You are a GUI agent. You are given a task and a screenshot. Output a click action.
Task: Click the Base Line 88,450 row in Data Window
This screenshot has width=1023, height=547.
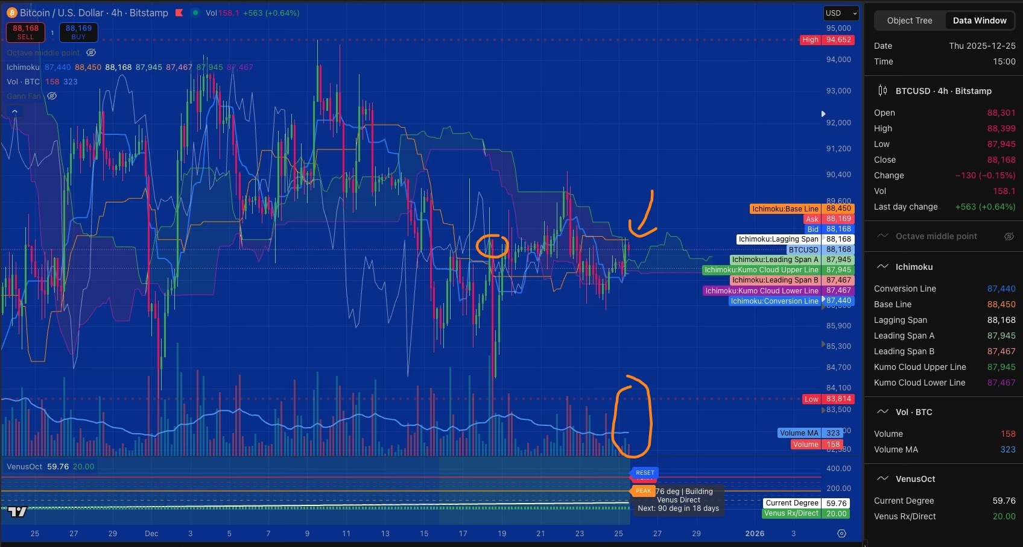(x=945, y=304)
